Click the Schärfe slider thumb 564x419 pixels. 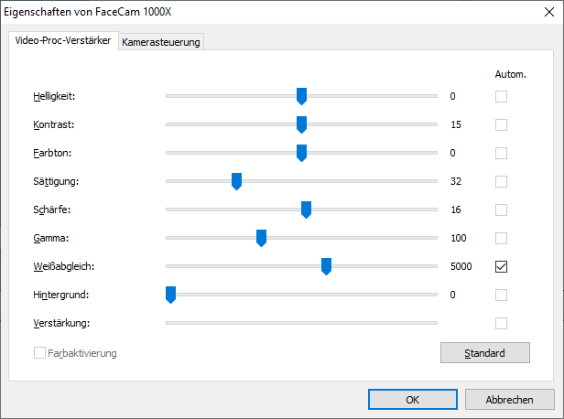click(x=306, y=209)
